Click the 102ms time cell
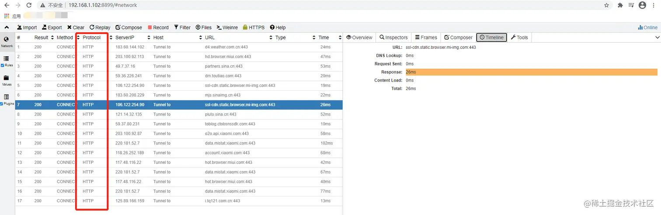Viewport: 661px width, 215px height. pyautogui.click(x=327, y=143)
